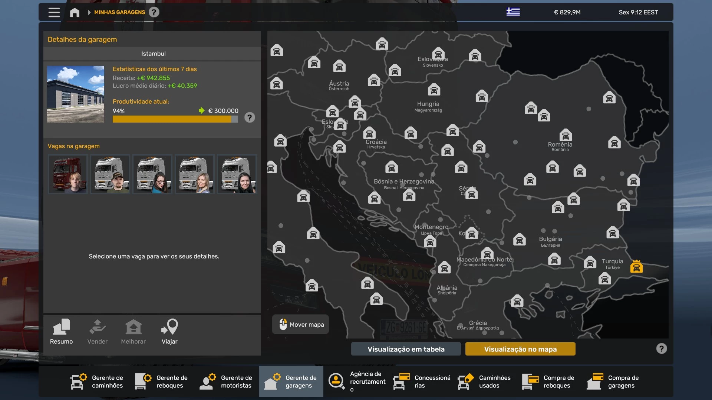Click the Mover mapa button
The width and height of the screenshot is (712, 400).
[x=300, y=324]
